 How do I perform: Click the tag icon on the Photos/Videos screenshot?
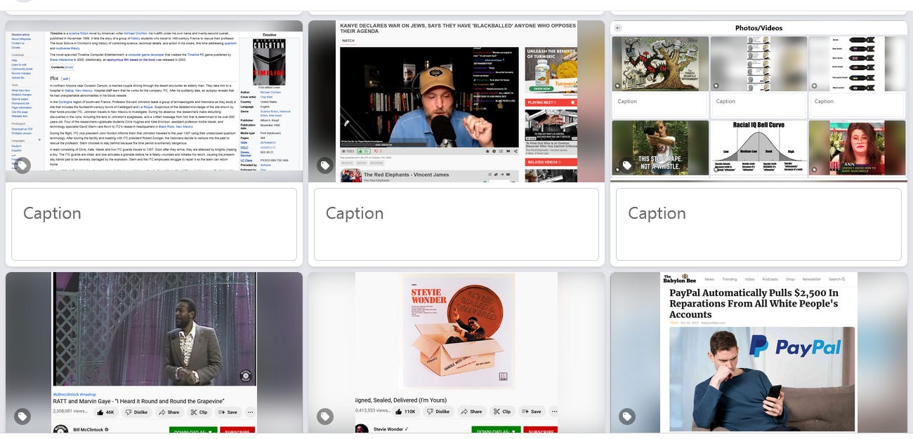pos(626,166)
